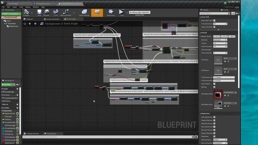Screen dimensions: 258x145
Task: Toggle Only Relevant to Owner checkbox
Action: pyautogui.click(x=214, y=117)
